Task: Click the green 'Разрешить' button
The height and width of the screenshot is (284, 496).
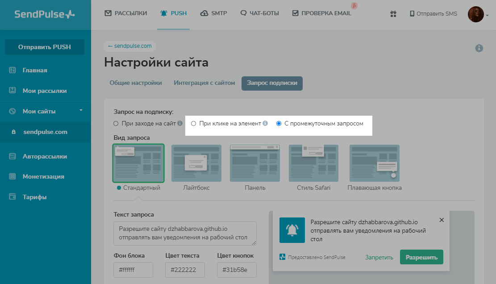Action: [x=421, y=257]
